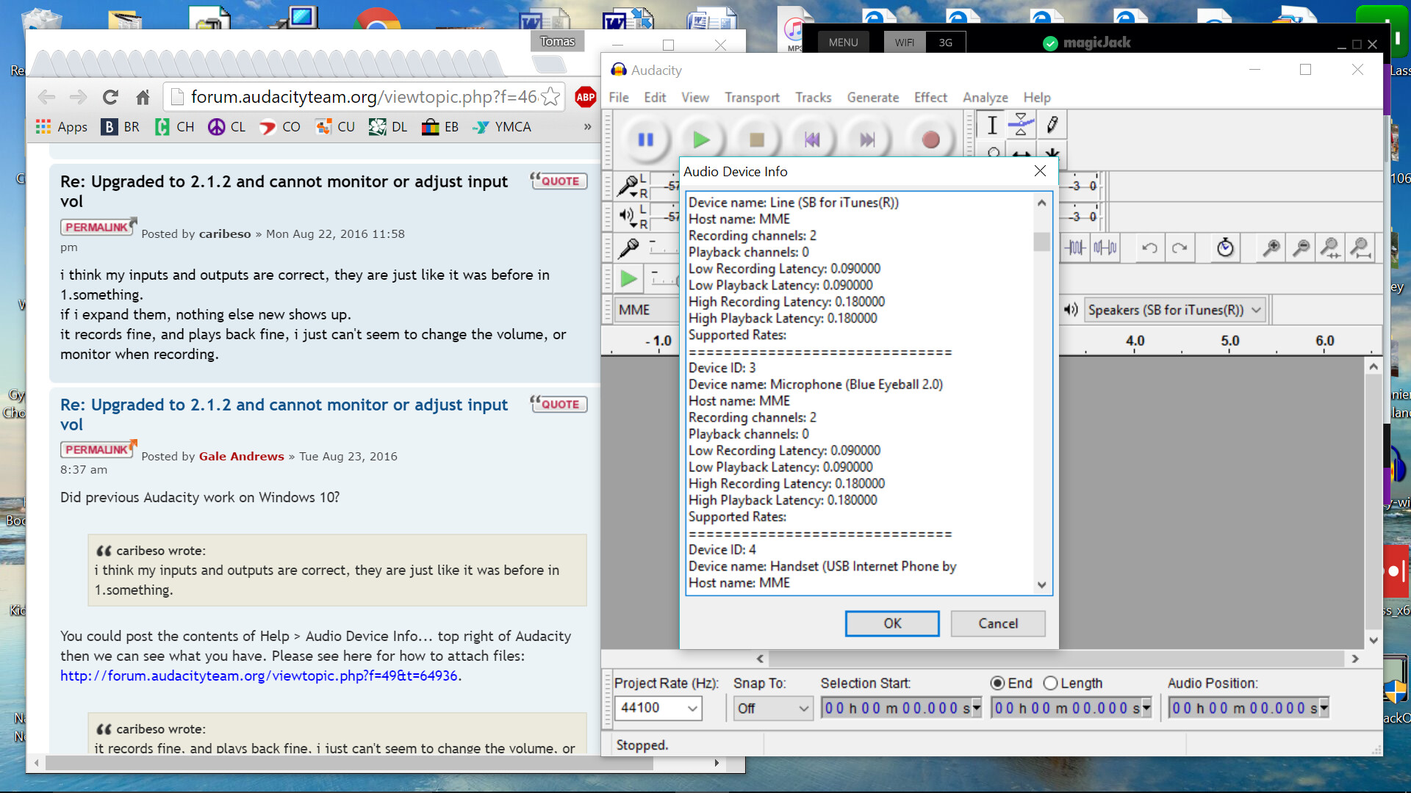The width and height of the screenshot is (1411, 793).
Task: Click the Play-at-speed green arrow
Action: 629,278
